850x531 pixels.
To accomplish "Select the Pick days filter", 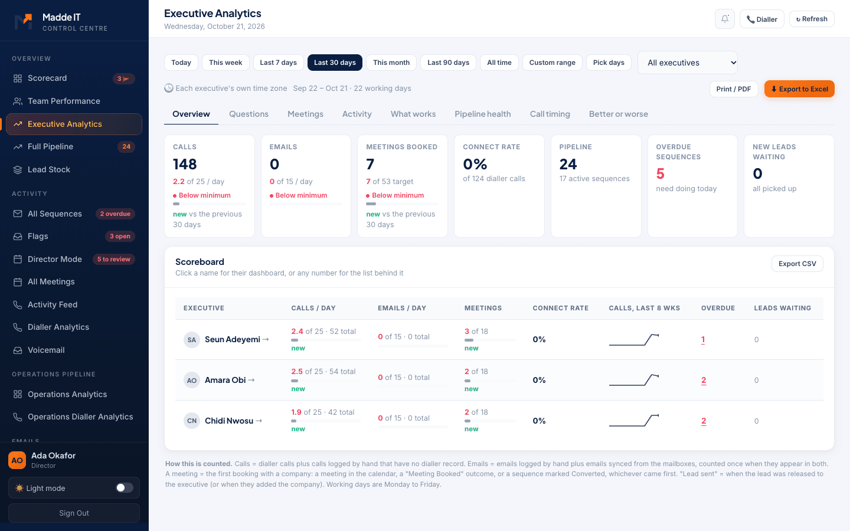I will click(x=609, y=63).
